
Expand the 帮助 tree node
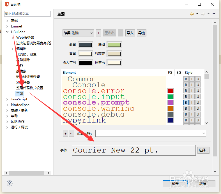(7, 116)
